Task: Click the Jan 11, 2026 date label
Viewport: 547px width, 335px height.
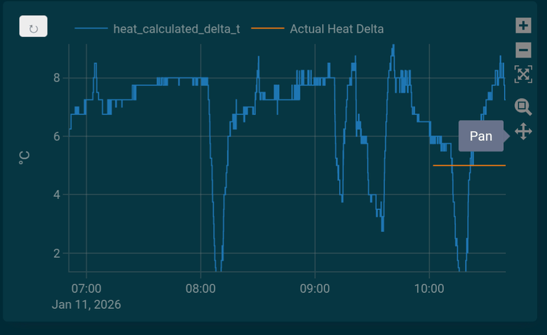Action: (86, 304)
